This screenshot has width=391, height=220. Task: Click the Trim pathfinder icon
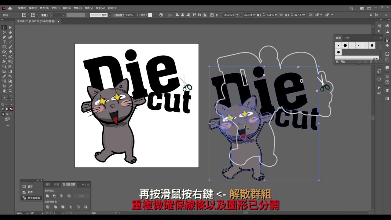pyautogui.click(x=55, y=207)
